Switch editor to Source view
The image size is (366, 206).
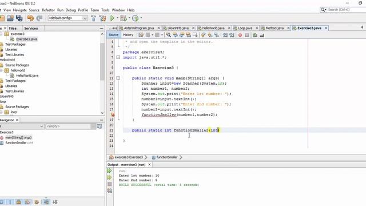click(x=113, y=35)
